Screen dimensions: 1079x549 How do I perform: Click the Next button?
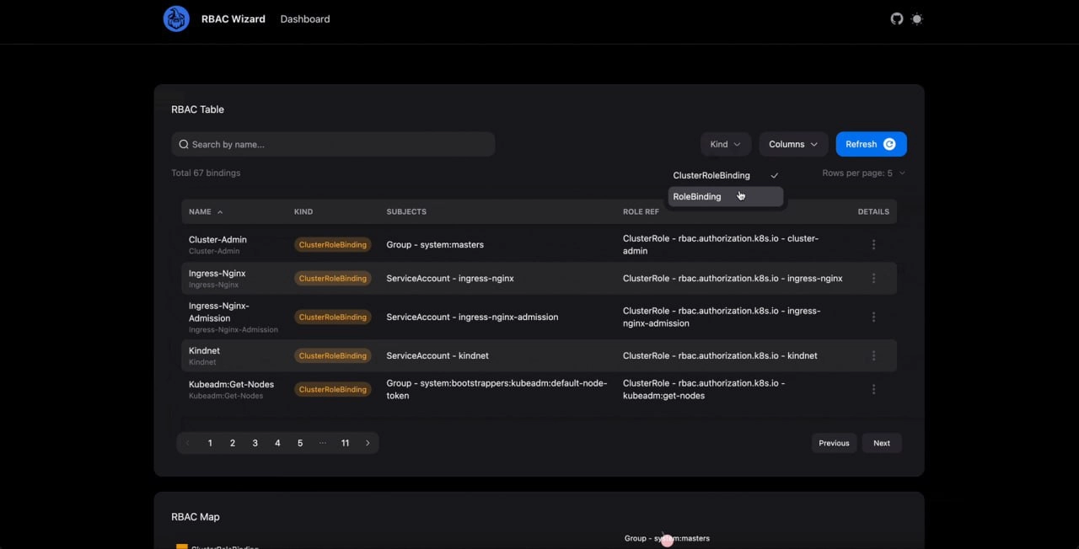[882, 443]
